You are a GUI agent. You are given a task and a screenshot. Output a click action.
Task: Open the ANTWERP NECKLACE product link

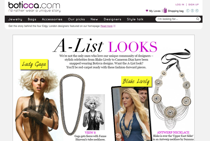(x=173, y=133)
